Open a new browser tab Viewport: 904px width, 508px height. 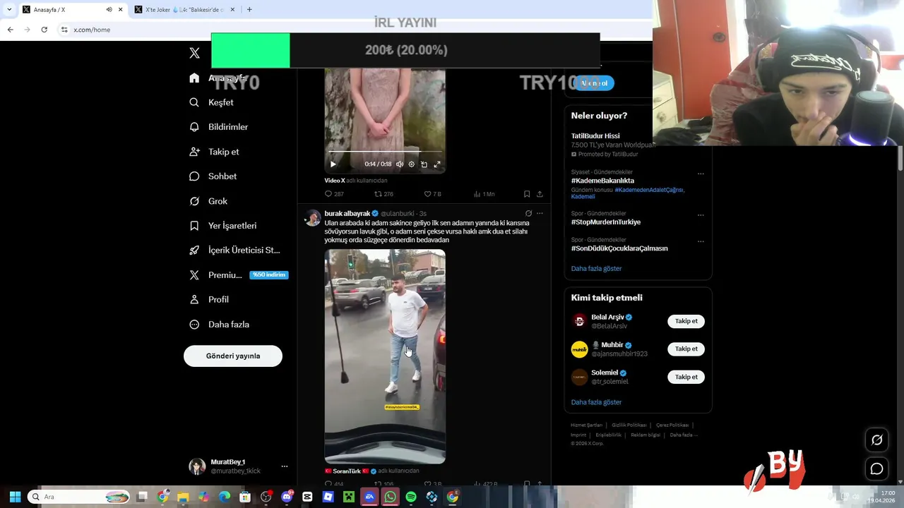[249, 10]
